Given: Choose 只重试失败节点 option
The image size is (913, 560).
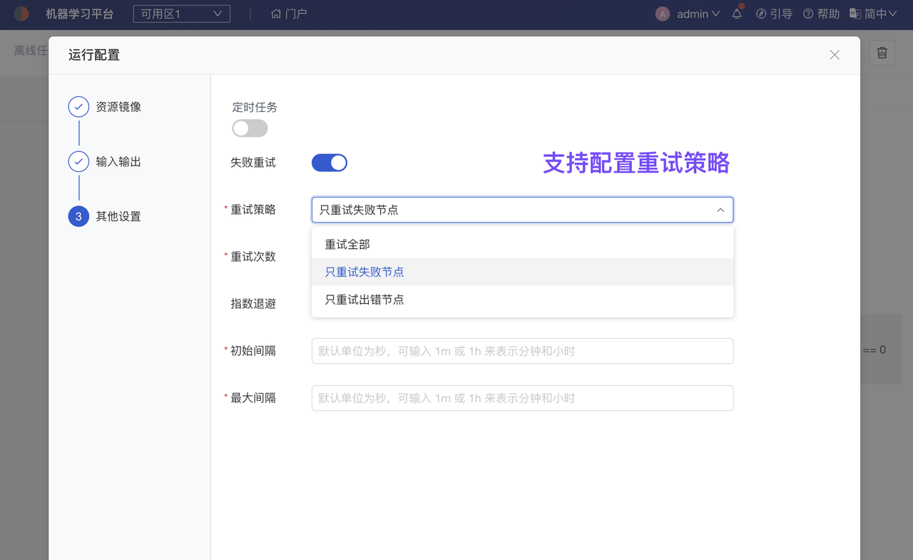Looking at the screenshot, I should [x=522, y=272].
